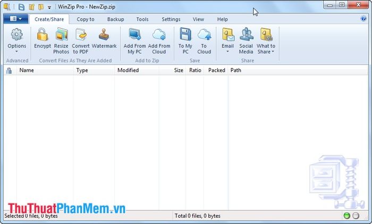Open the Help tab
Screen dimensions: 372x224
pos(222,19)
